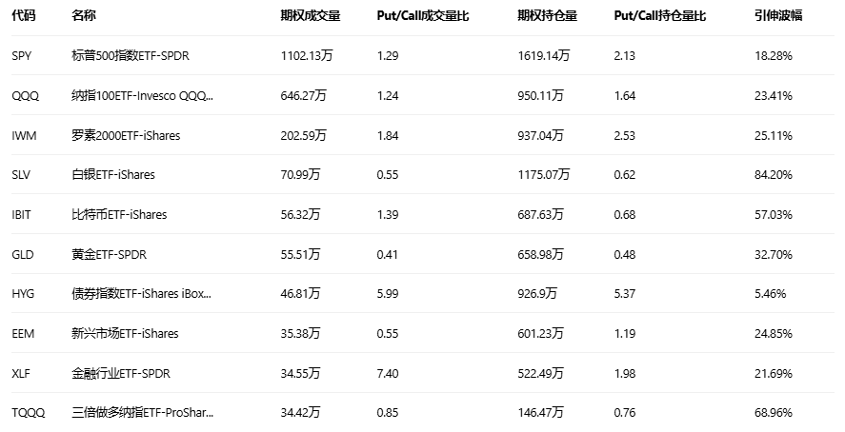Open 比特币ETF-iShares entry
Viewport: 845px width, 432px height.
pos(118,215)
